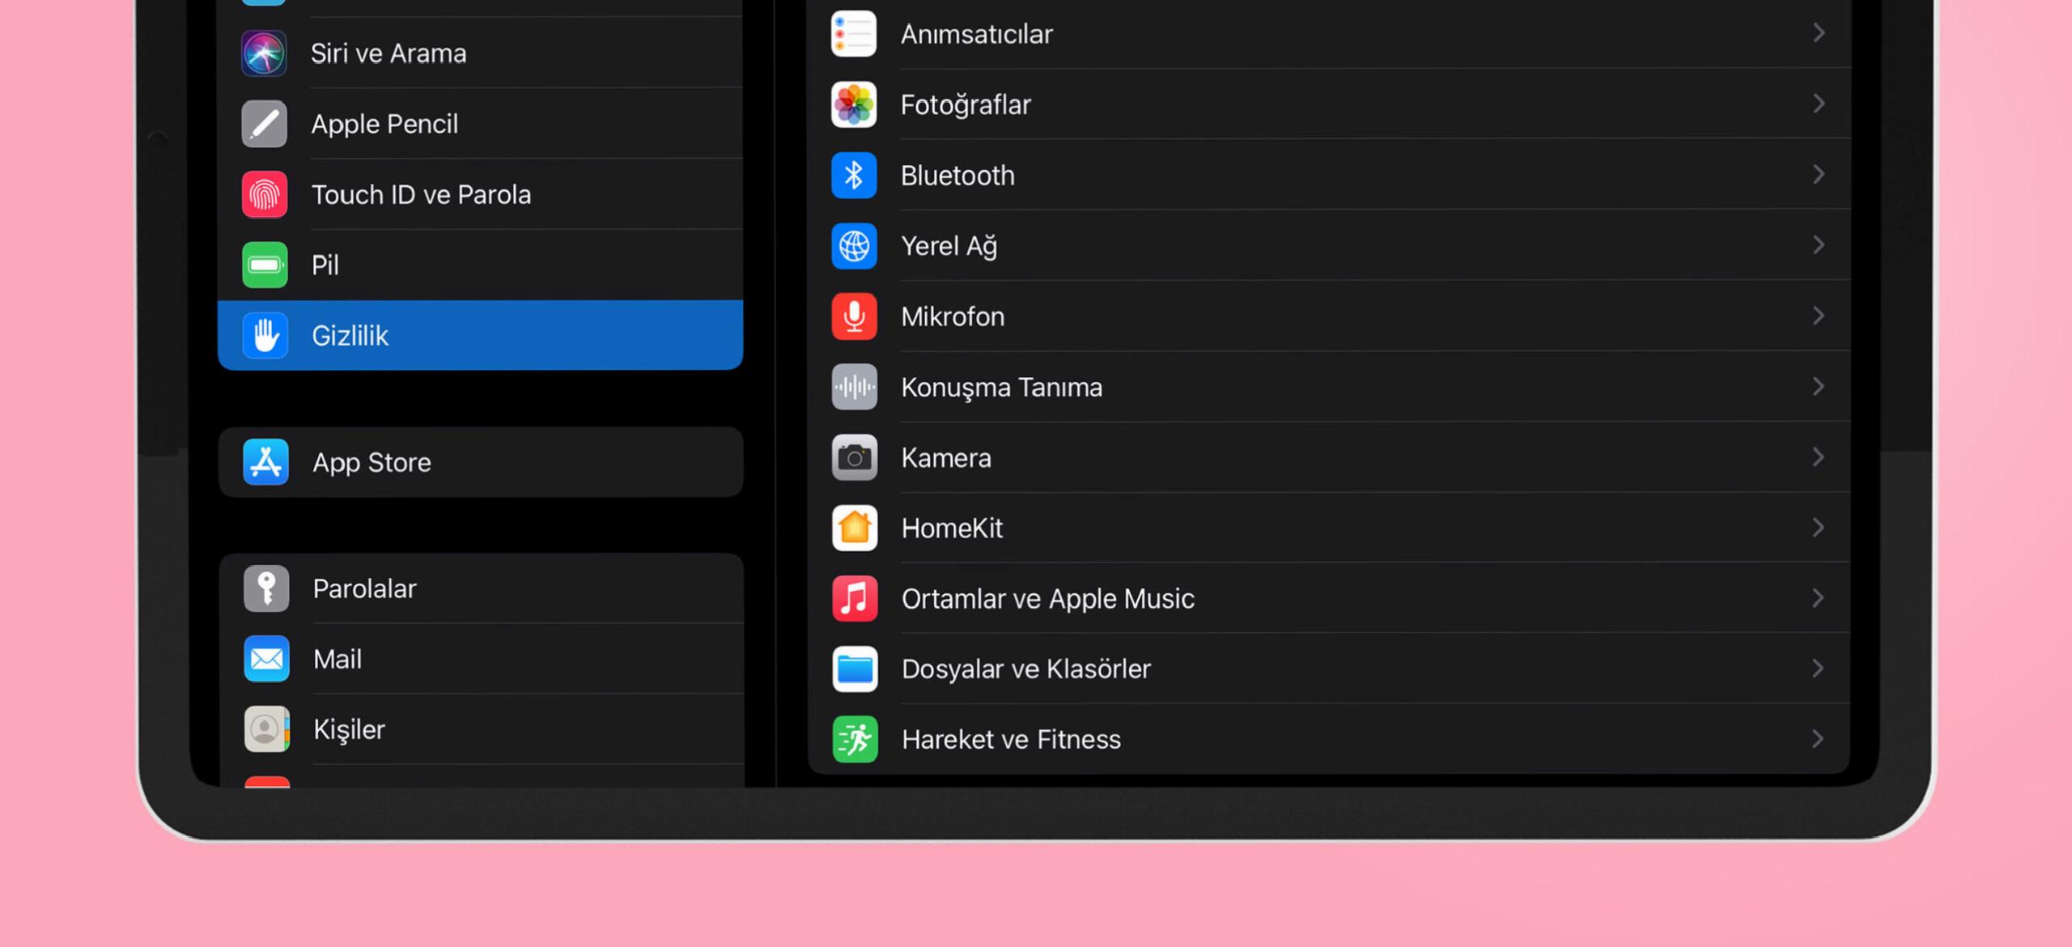Image resolution: width=2072 pixels, height=947 pixels.
Task: Open App Store settings
Action: tap(481, 462)
